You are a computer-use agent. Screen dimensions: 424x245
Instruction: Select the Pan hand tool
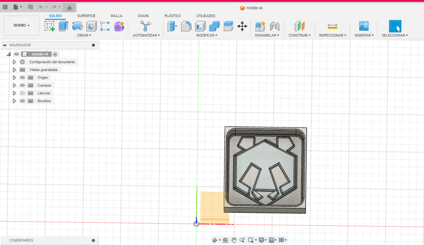[234, 240]
